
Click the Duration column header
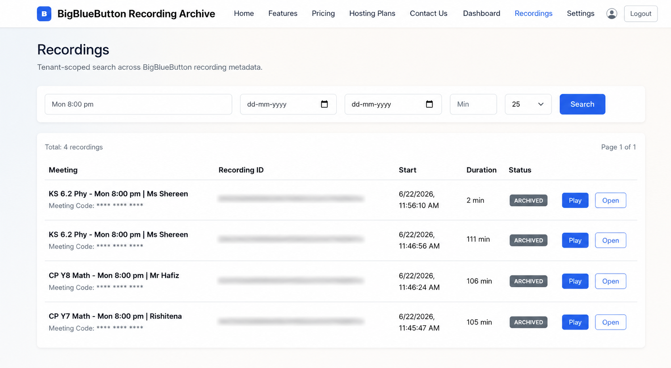(x=481, y=170)
